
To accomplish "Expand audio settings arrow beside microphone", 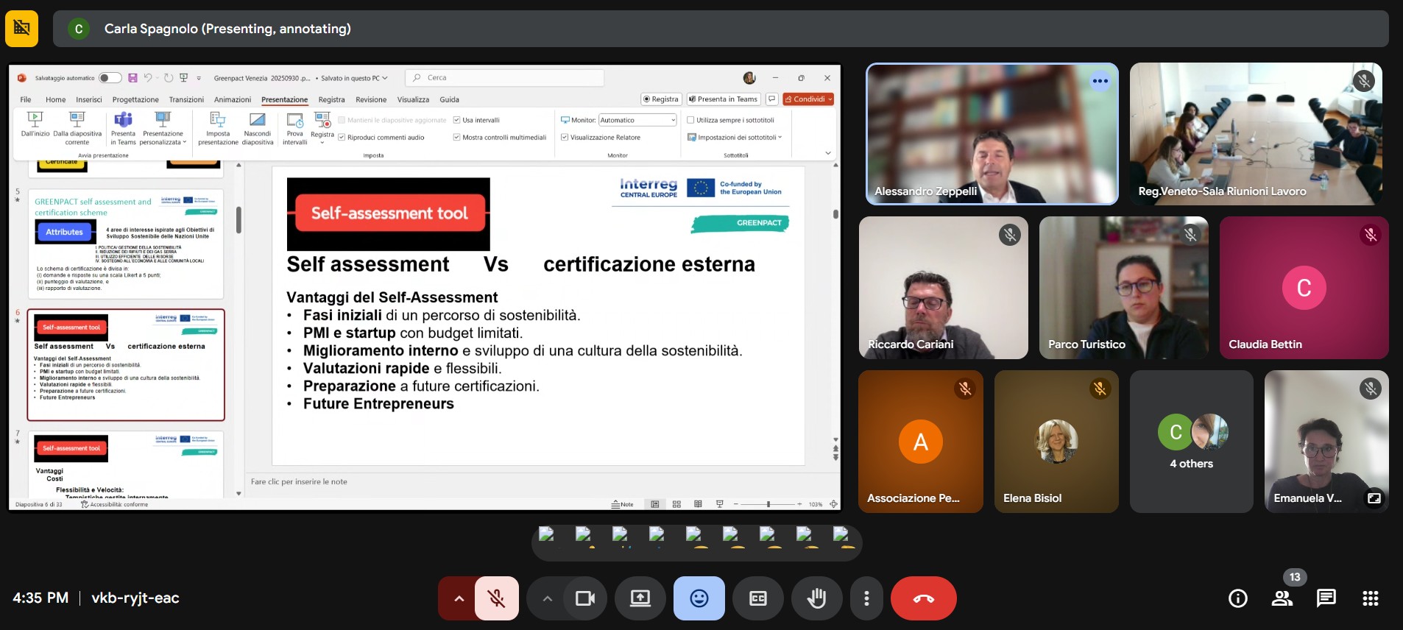I will [x=459, y=598].
